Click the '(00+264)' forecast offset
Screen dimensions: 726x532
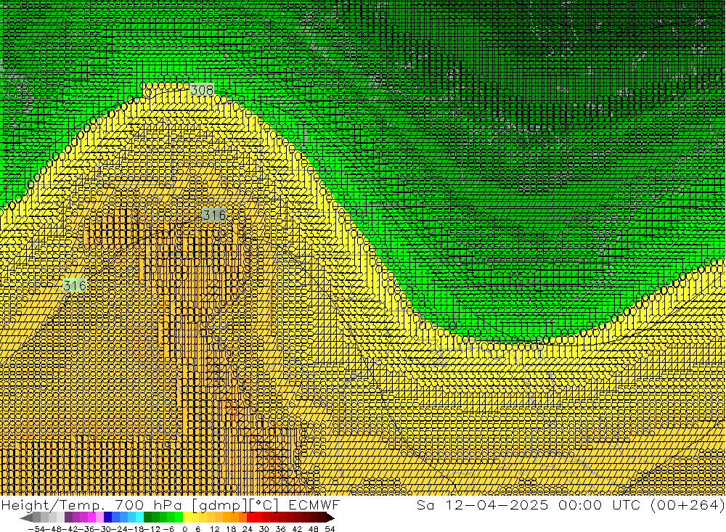pos(687,504)
